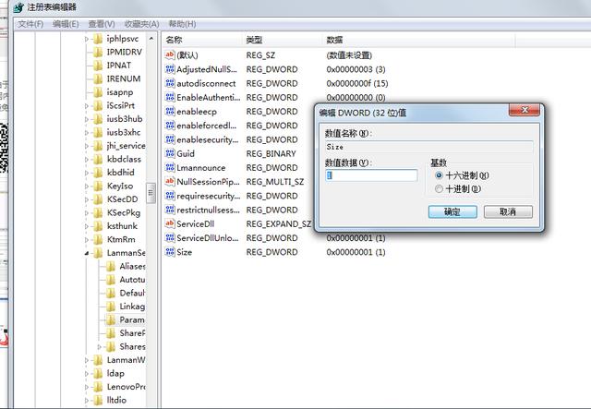Select the lltdio tree item
This screenshot has height=409, width=591.
[x=116, y=400]
